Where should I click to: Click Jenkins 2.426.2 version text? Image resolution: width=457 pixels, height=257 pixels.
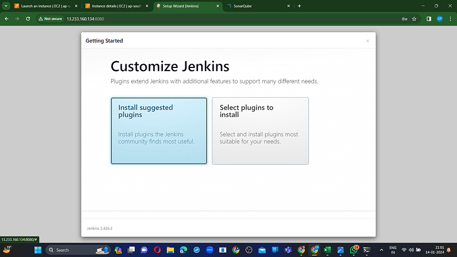tap(100, 228)
